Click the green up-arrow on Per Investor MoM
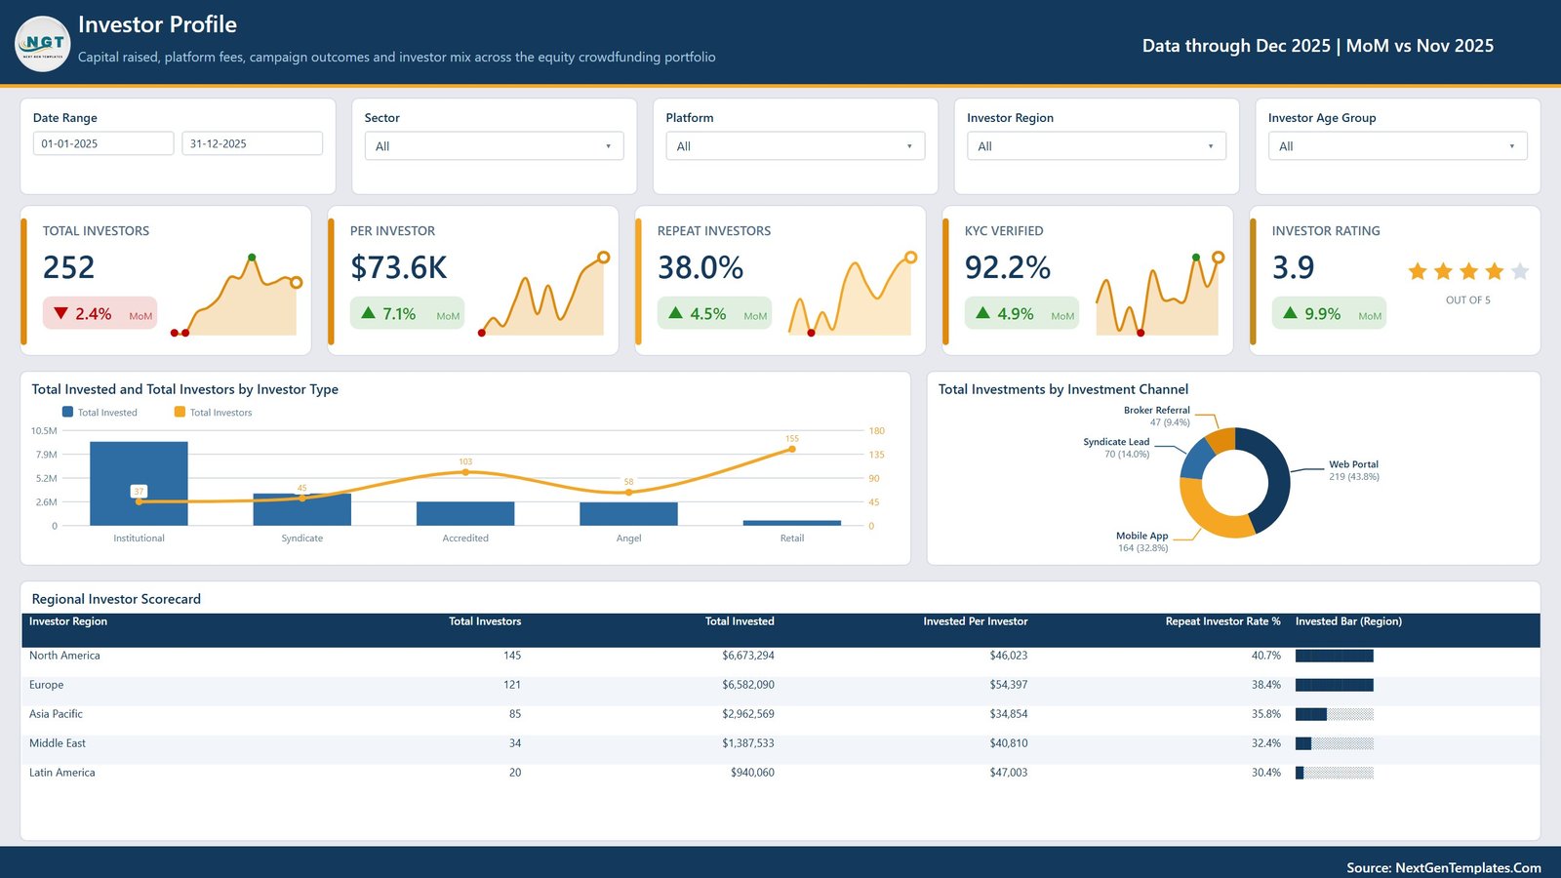Image resolution: width=1561 pixels, height=878 pixels. click(x=368, y=313)
